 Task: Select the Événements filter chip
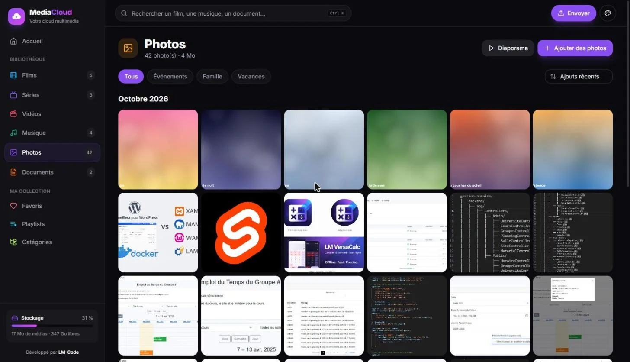170,77
